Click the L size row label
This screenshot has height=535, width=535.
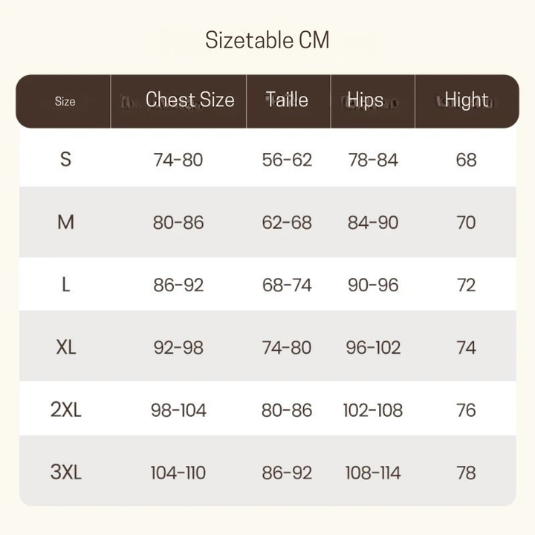coord(65,285)
